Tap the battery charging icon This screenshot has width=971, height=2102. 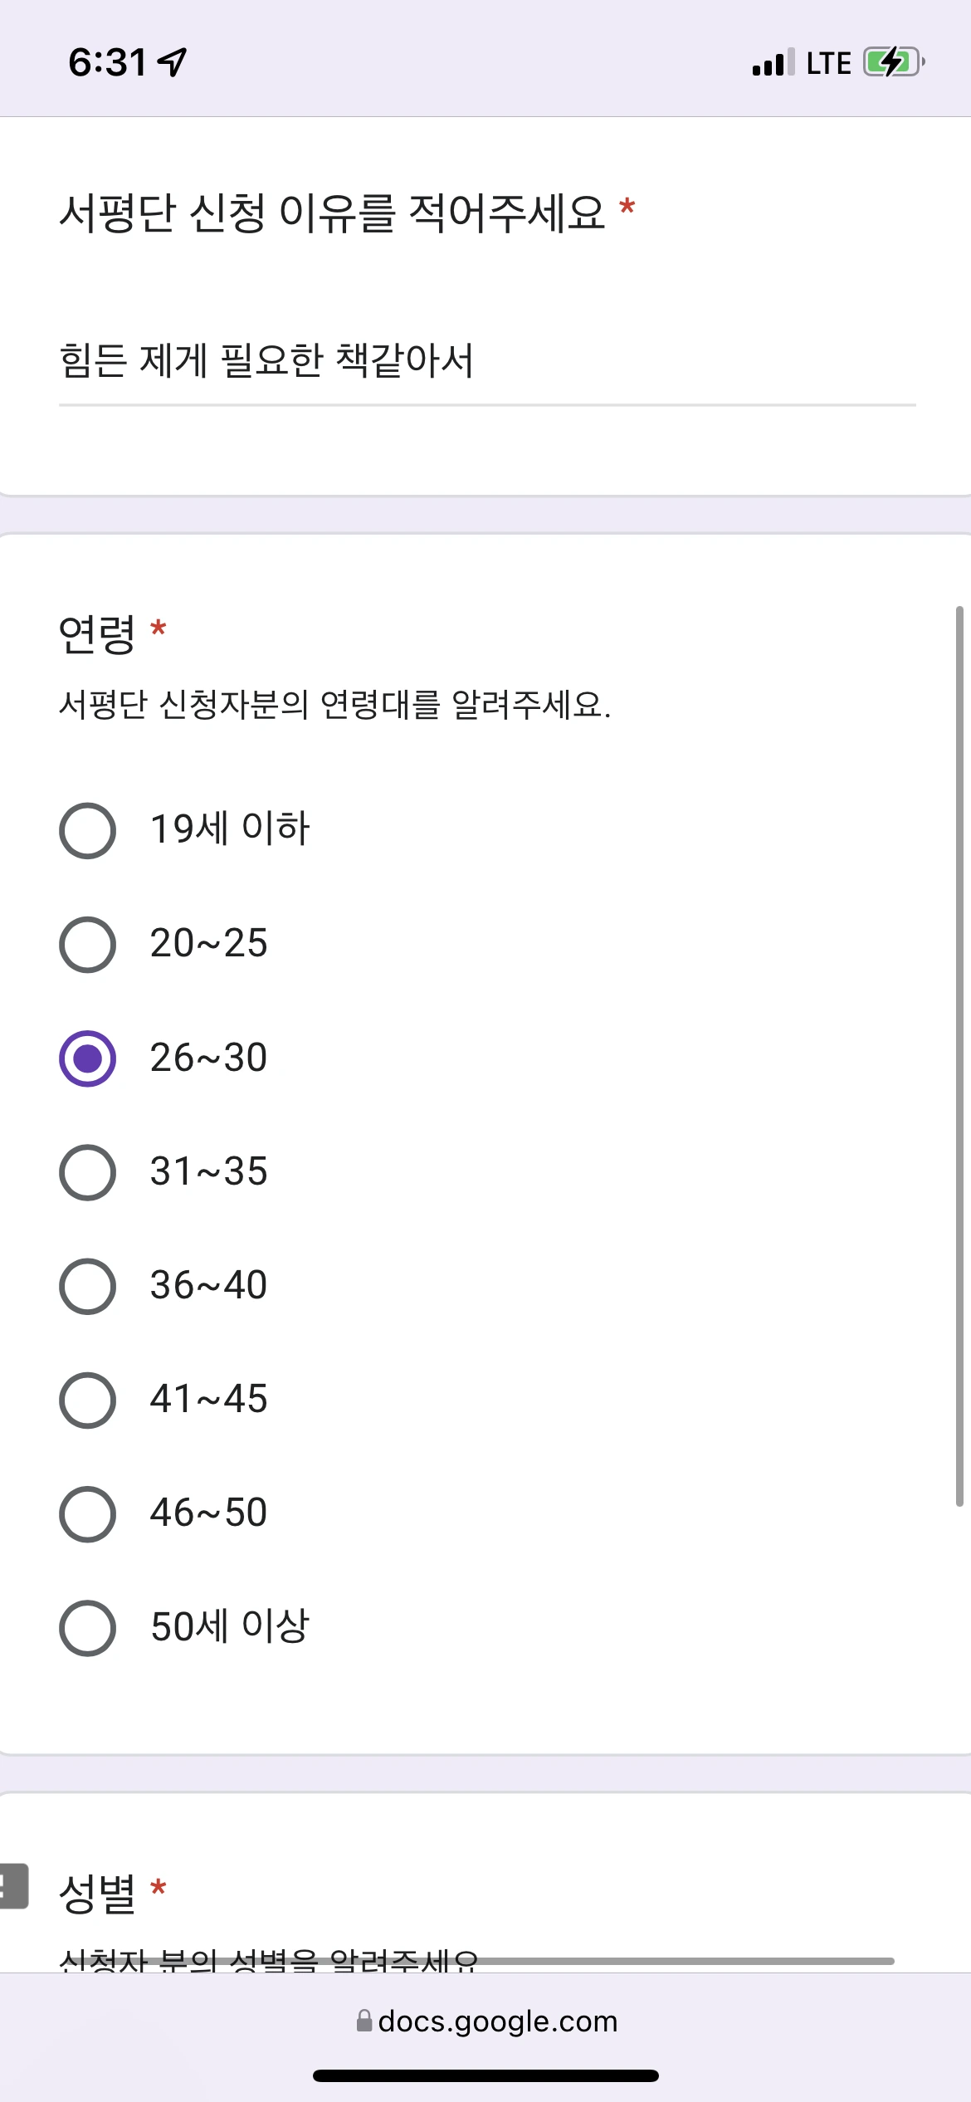894,62
